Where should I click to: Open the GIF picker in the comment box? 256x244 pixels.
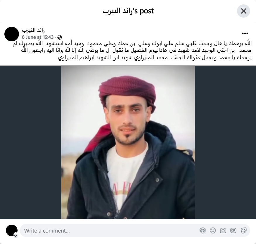pos(233,231)
